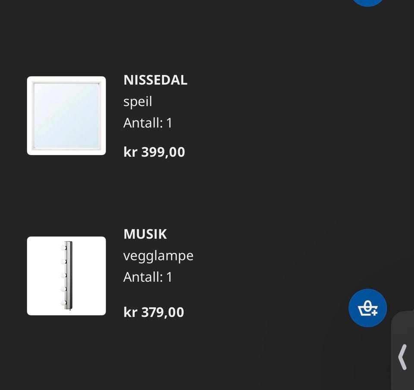The image size is (414, 390).
Task: Click the "speil" product description
Action: pos(138,102)
